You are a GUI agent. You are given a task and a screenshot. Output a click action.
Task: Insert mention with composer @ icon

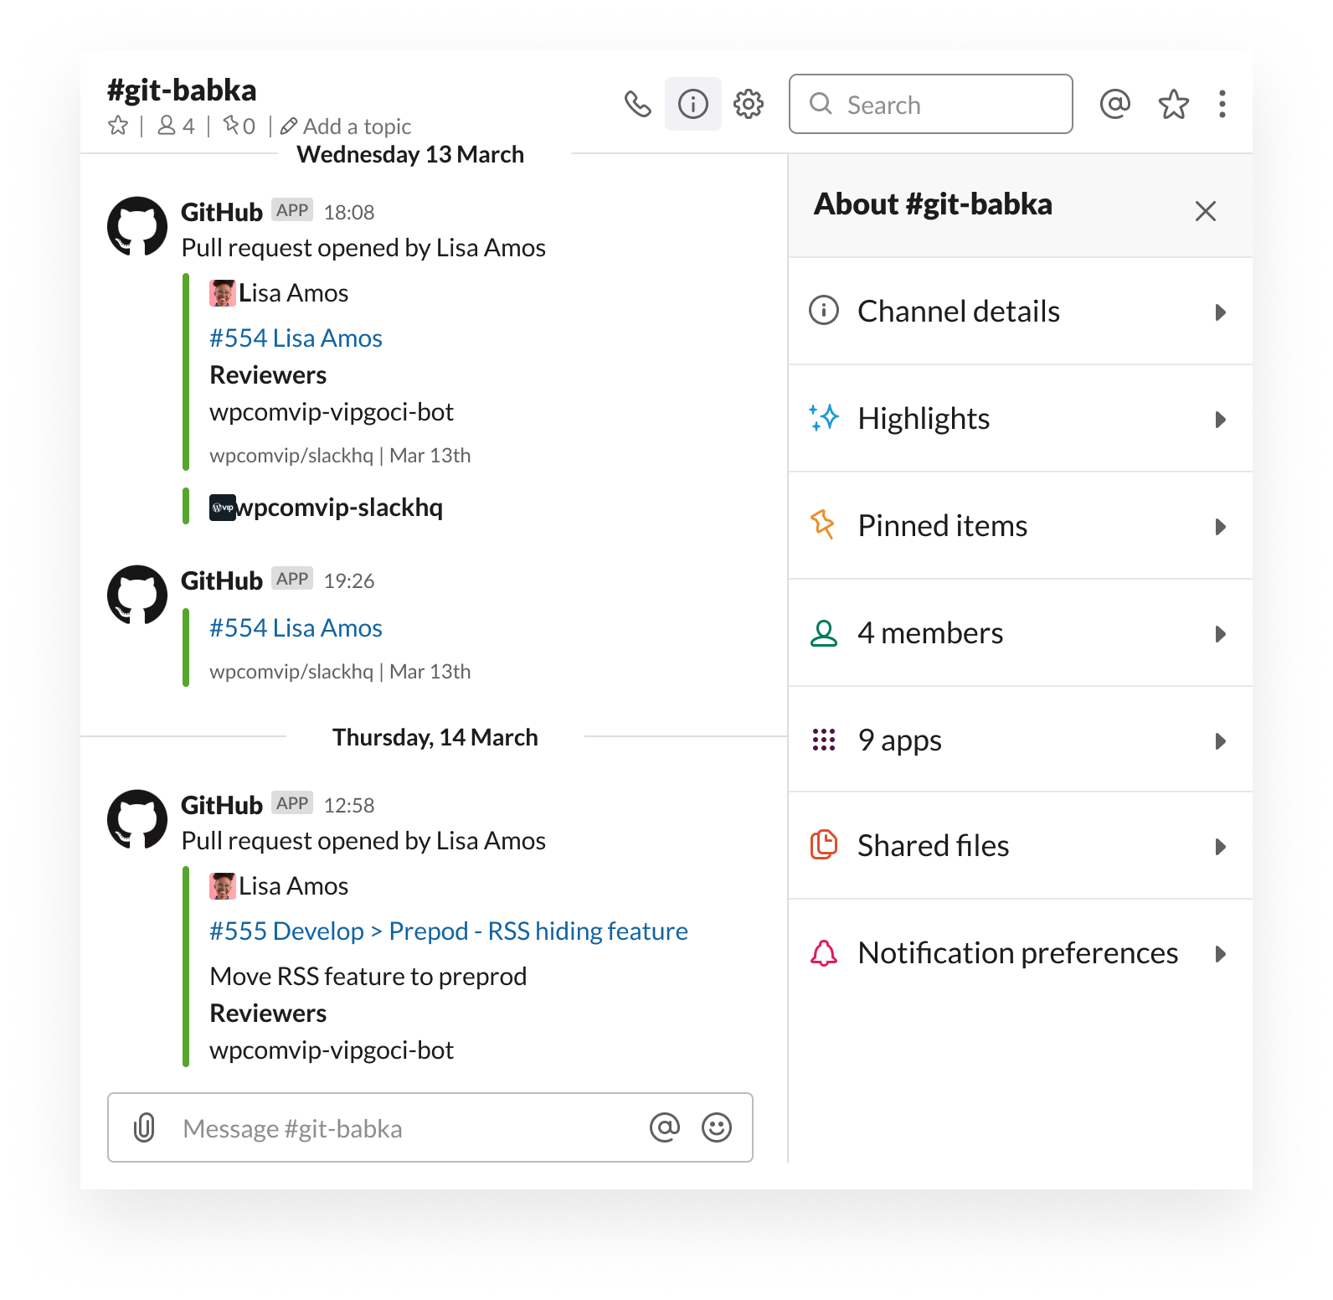pyautogui.click(x=665, y=1127)
